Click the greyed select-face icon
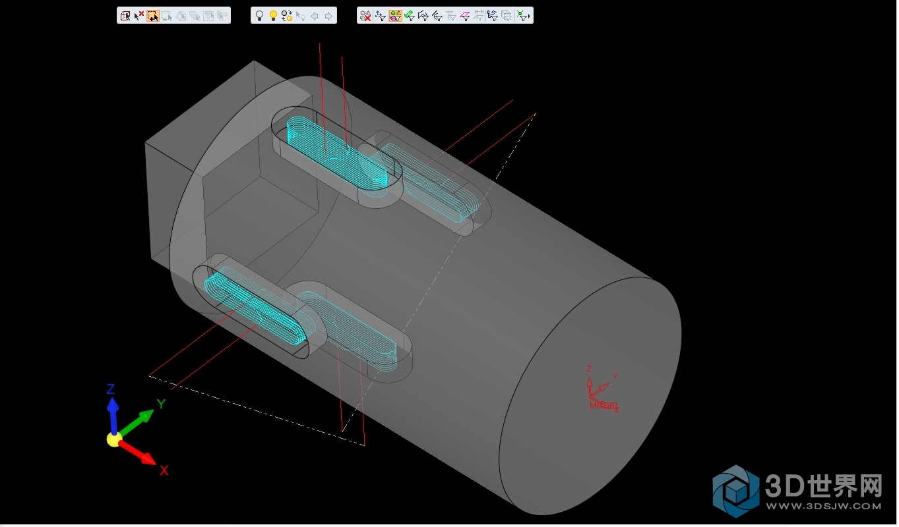 [181, 16]
